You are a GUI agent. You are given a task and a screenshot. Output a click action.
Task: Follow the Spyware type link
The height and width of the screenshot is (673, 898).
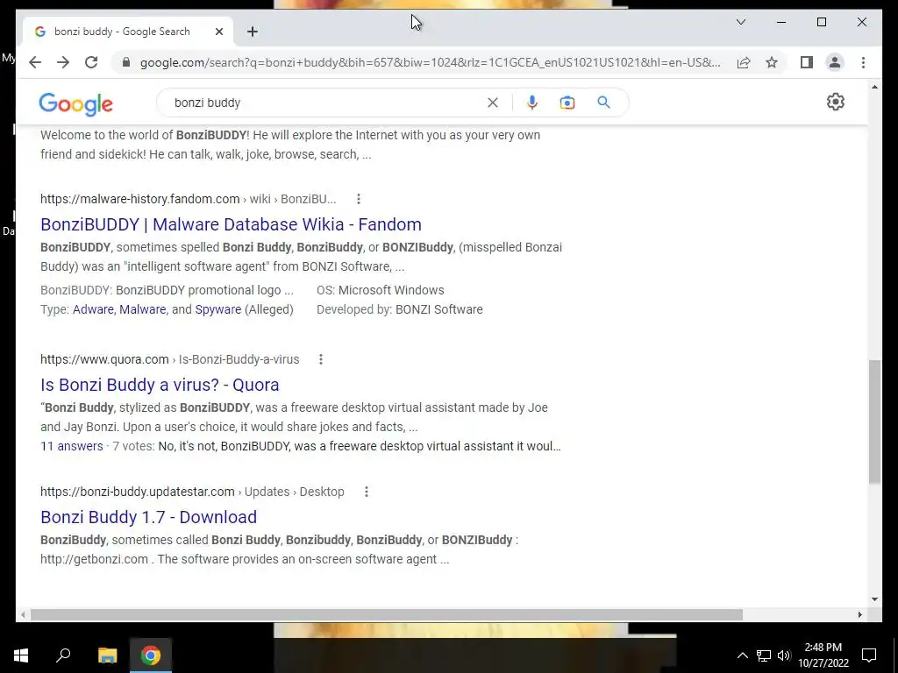(218, 309)
